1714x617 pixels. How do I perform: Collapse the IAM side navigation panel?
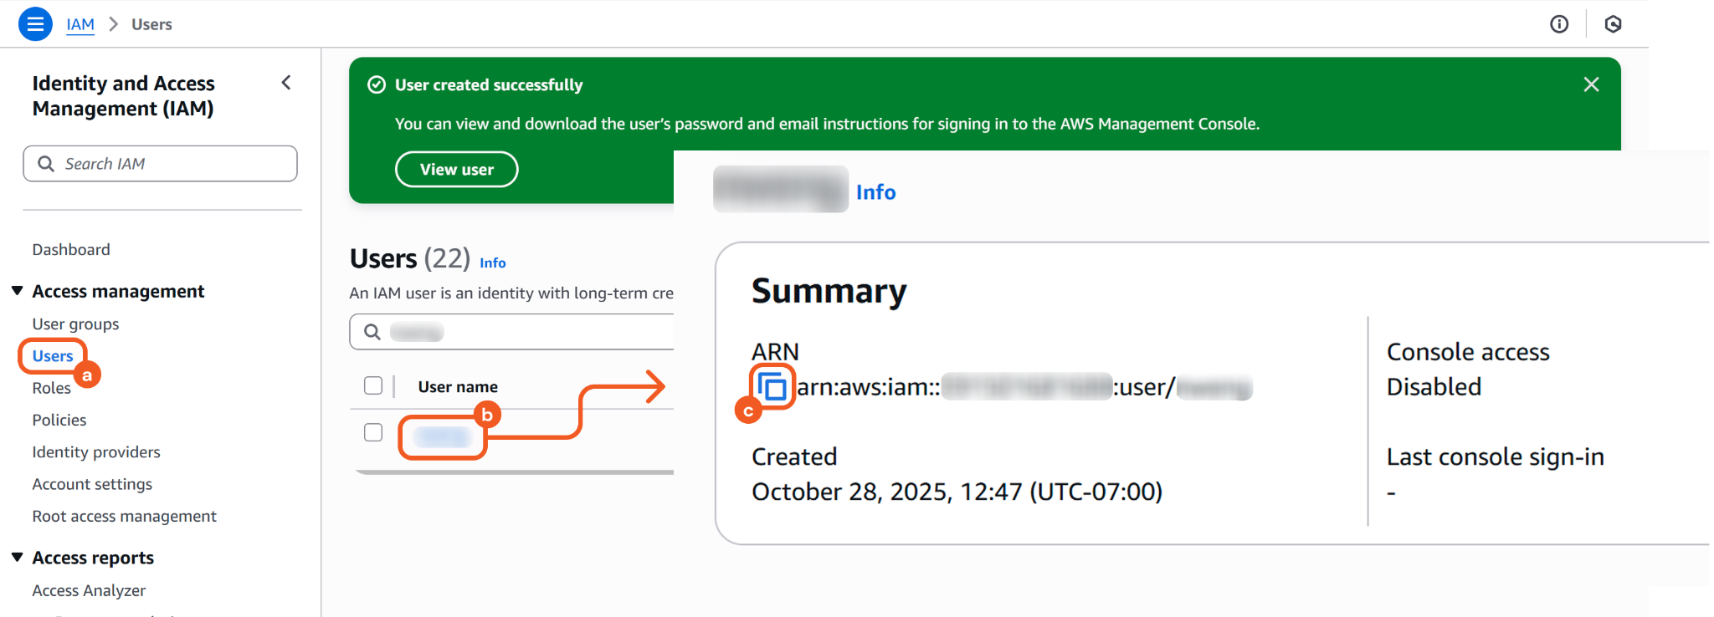click(286, 83)
